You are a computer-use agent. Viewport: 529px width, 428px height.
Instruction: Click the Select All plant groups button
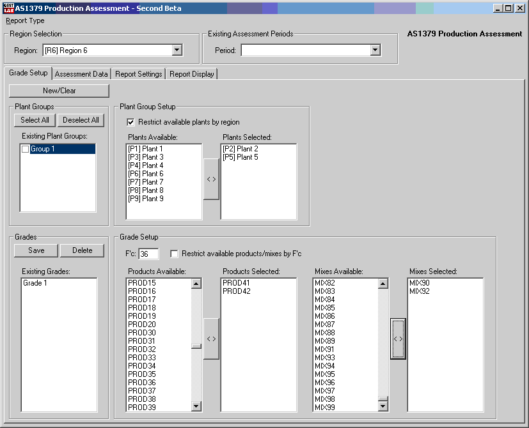coord(35,120)
